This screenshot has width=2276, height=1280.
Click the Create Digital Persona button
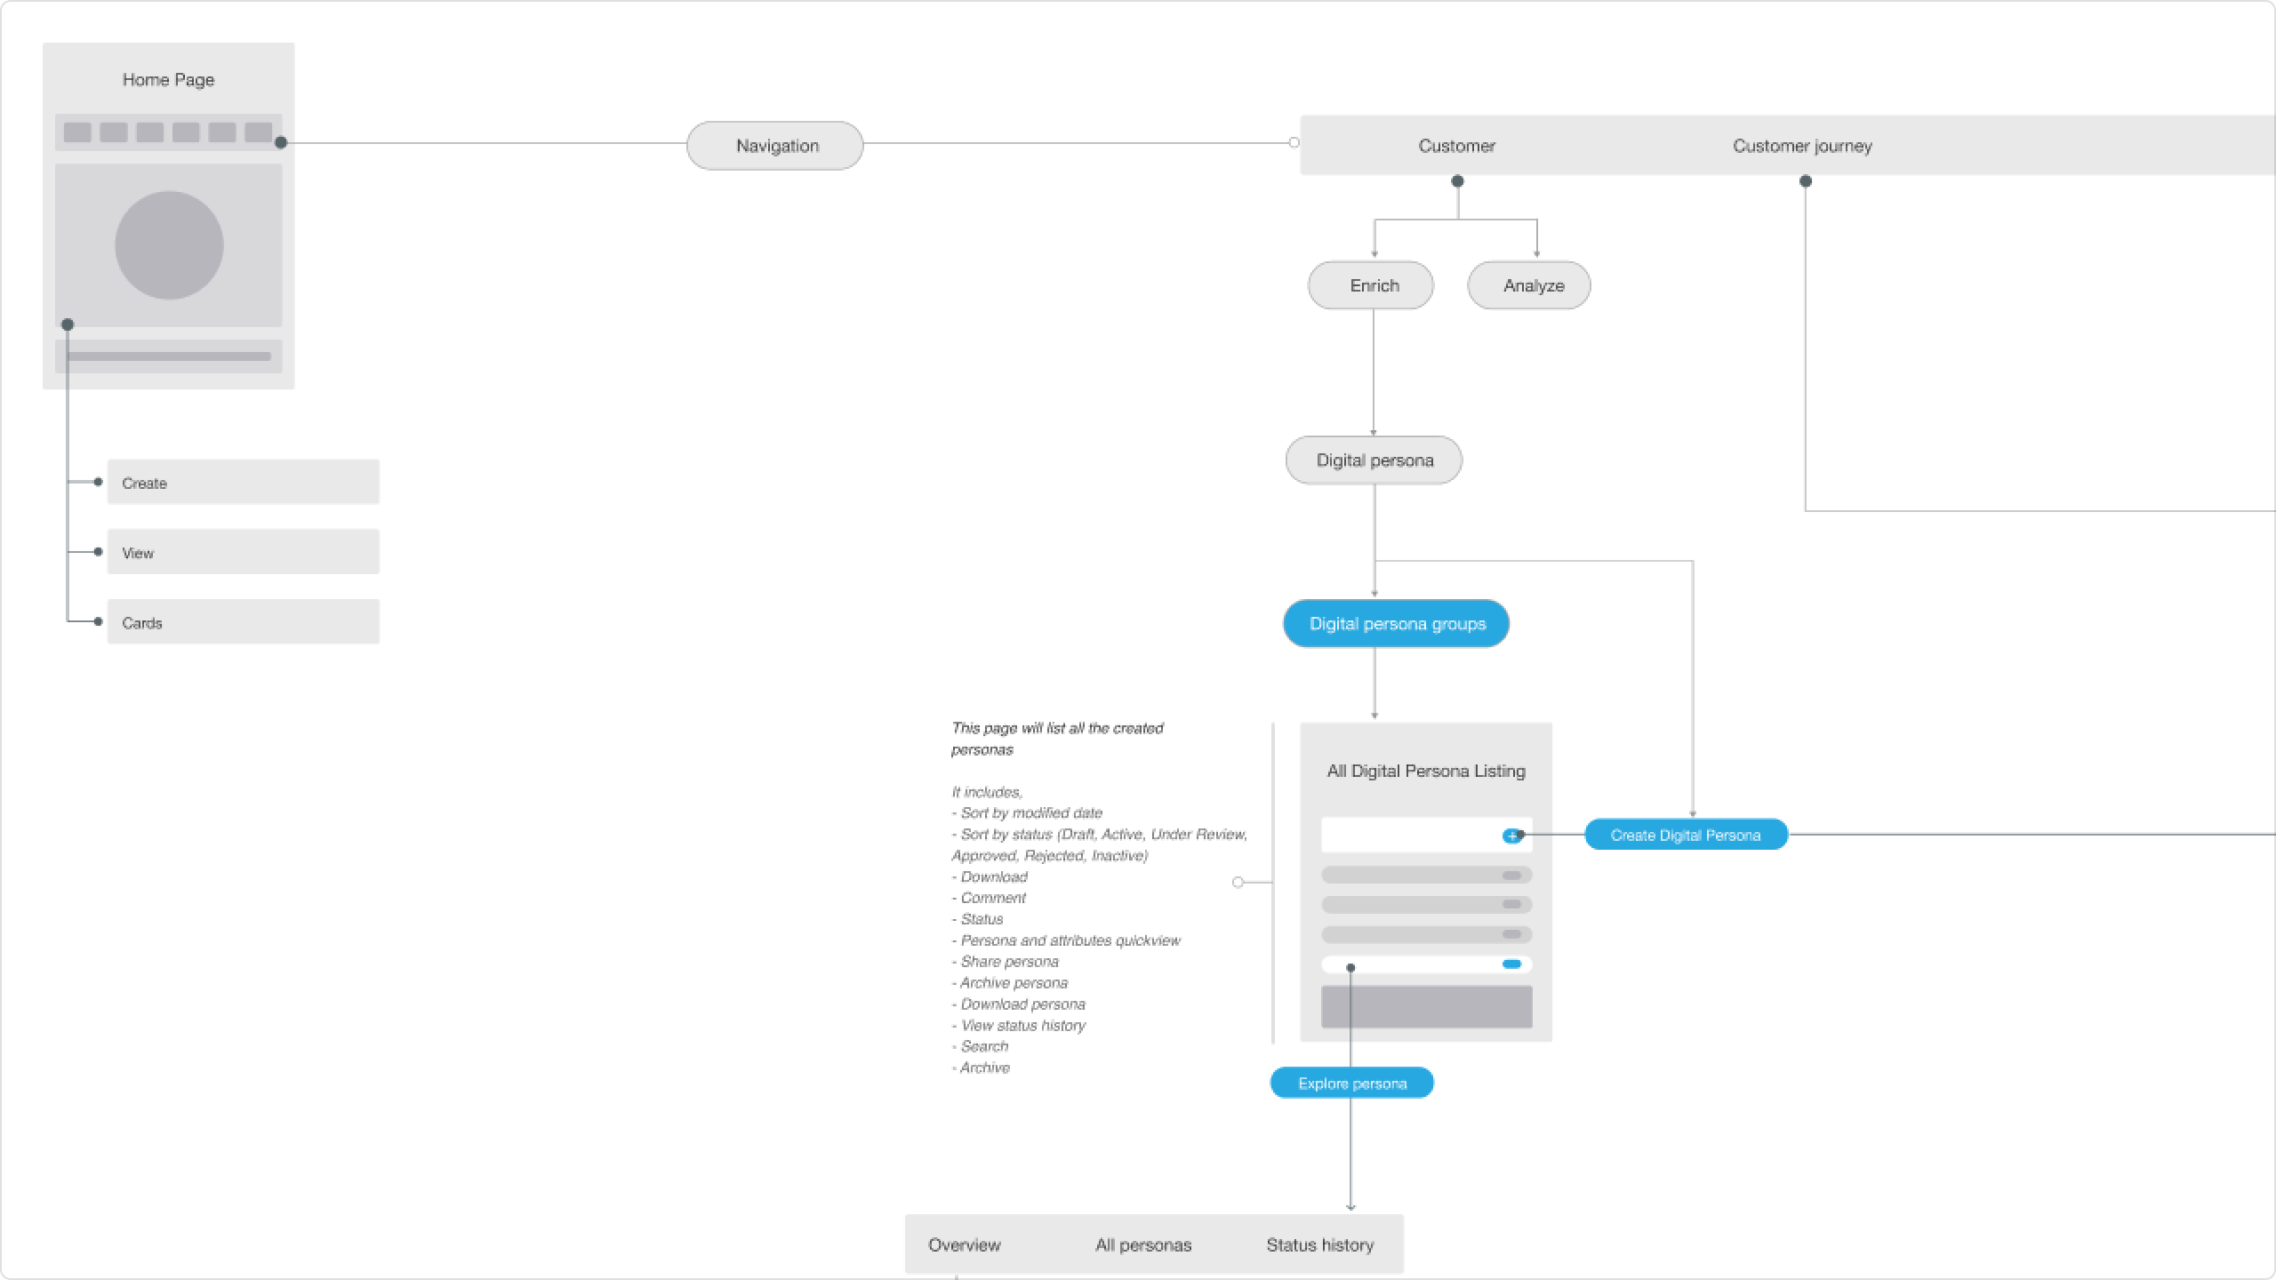(x=1686, y=835)
